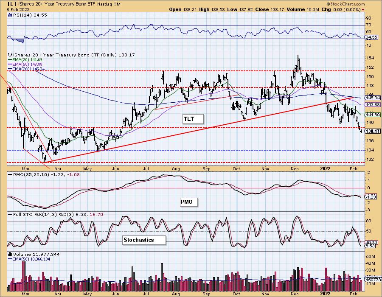
Task: Click the 90 level on RSI axis
Action: [368, 18]
